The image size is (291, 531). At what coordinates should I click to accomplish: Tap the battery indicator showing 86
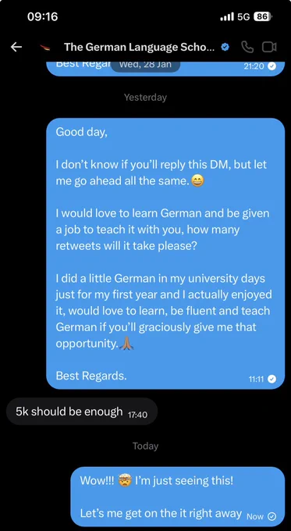tap(263, 16)
